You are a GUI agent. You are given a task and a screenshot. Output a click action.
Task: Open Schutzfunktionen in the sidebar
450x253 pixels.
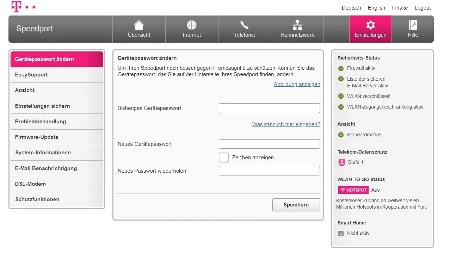pyautogui.click(x=57, y=199)
